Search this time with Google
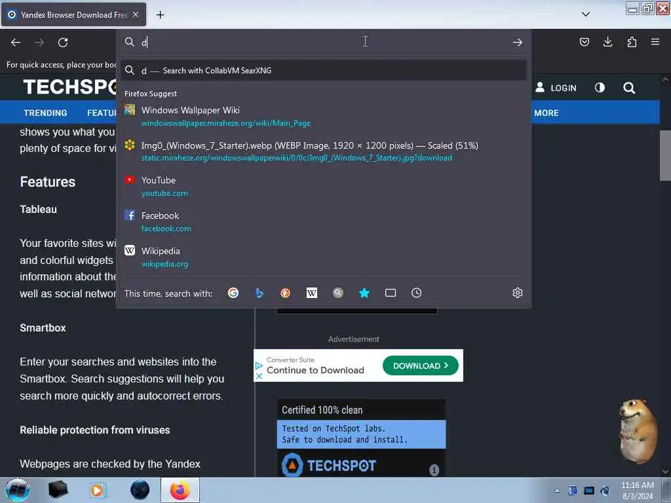Image resolution: width=671 pixels, height=503 pixels. click(x=233, y=293)
